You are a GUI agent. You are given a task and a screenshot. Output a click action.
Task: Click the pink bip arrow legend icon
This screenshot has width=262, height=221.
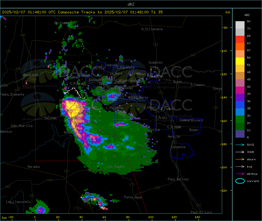[x=240, y=166]
